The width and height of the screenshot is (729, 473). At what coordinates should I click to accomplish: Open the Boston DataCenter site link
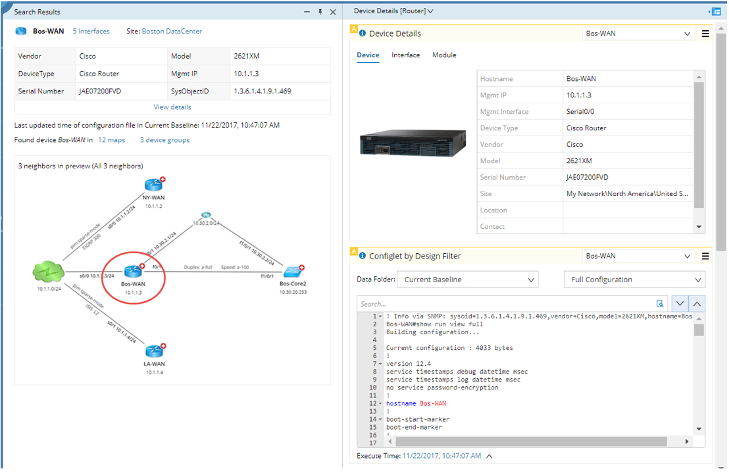pyautogui.click(x=172, y=31)
